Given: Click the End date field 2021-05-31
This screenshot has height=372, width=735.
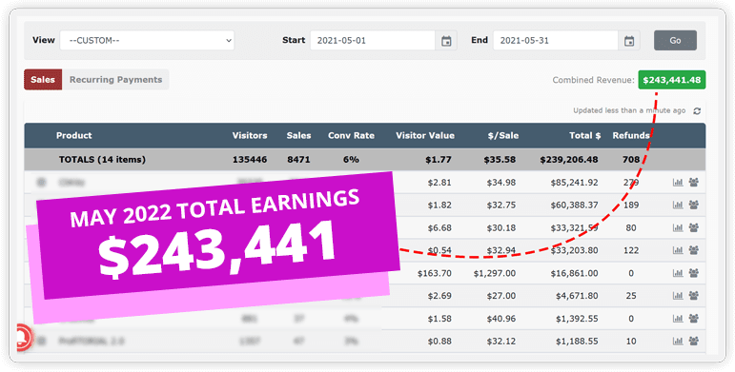Looking at the screenshot, I should 556,40.
